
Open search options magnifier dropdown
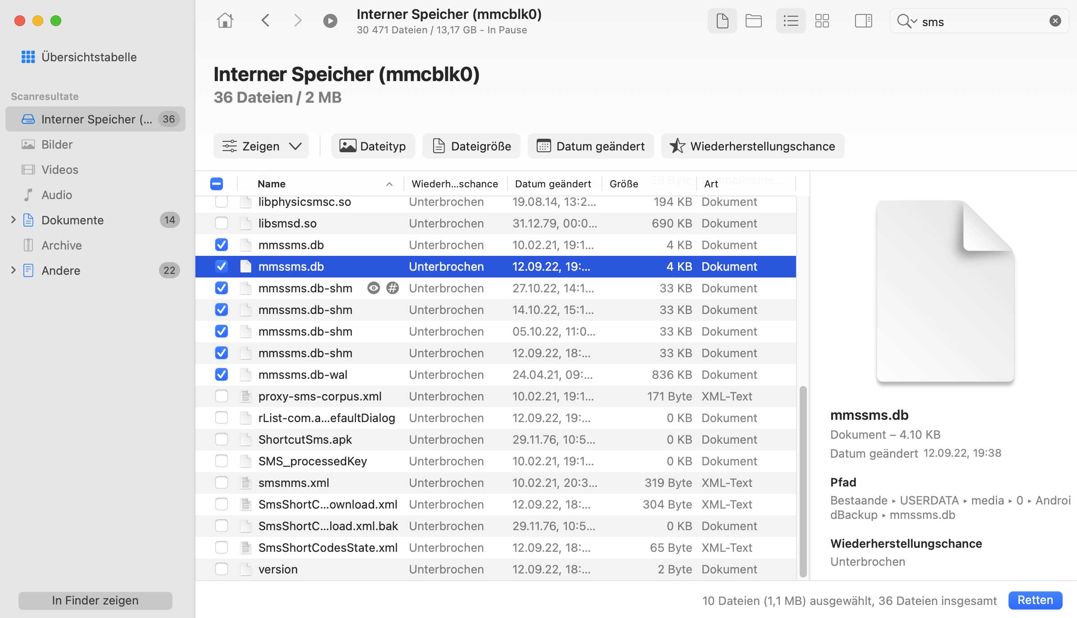(907, 21)
